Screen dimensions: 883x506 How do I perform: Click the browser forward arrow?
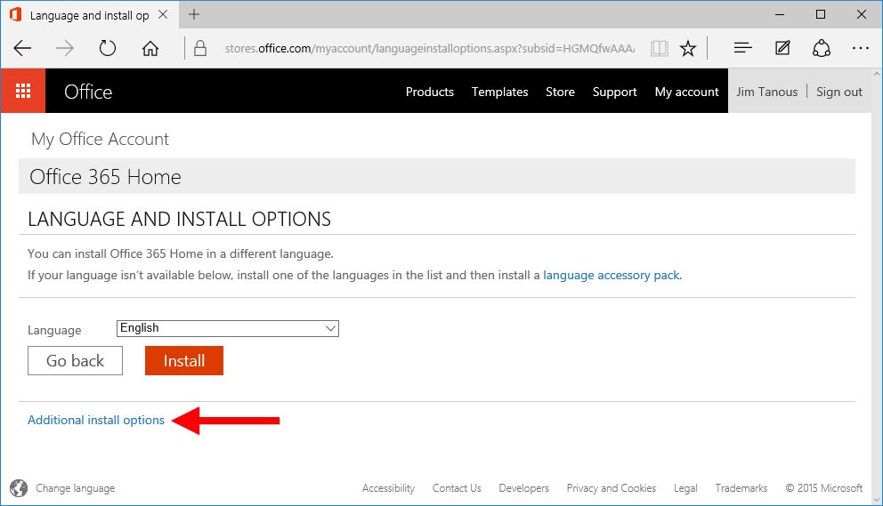tap(65, 48)
